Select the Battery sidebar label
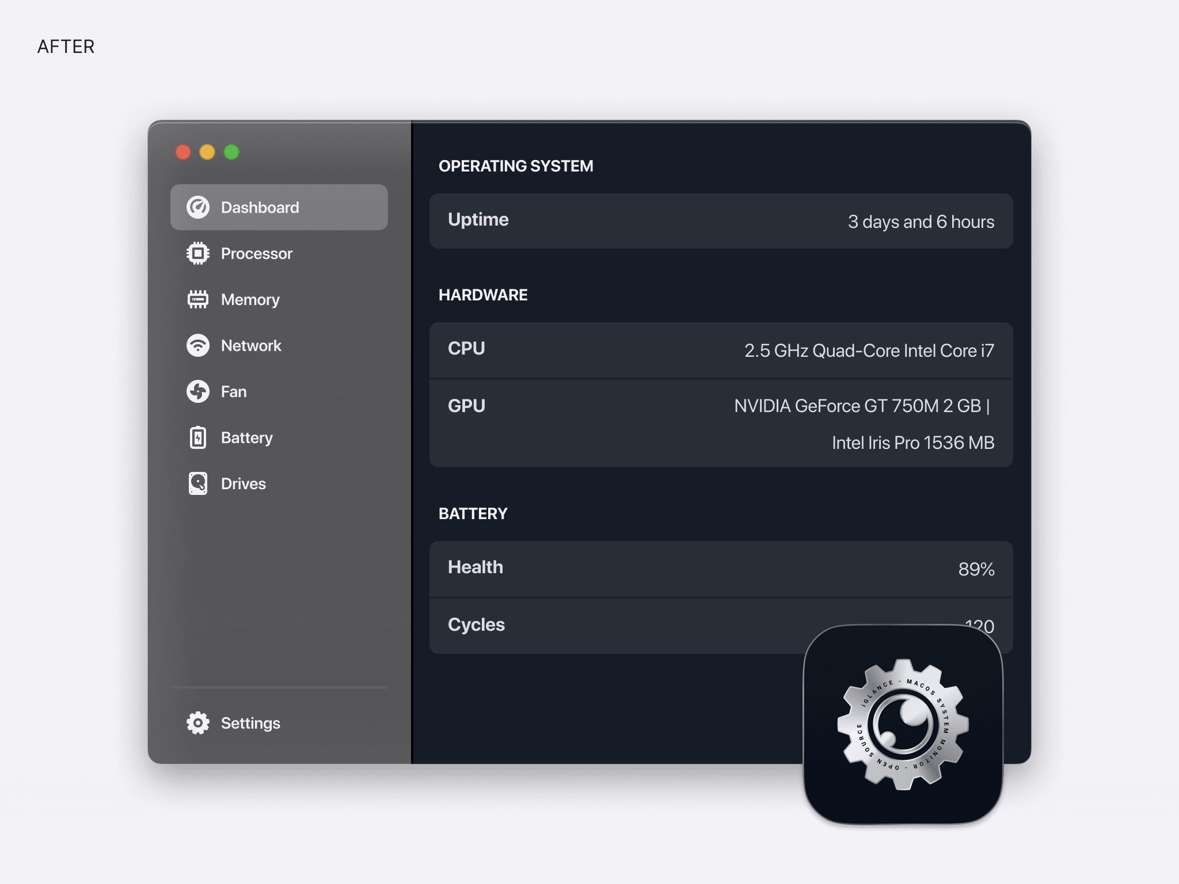Screen dimensions: 1179x884 coord(247,438)
